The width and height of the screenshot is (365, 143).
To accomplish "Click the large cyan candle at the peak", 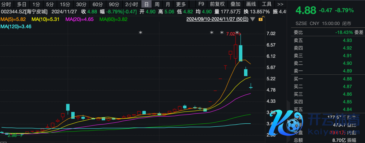I will tap(241, 53).
